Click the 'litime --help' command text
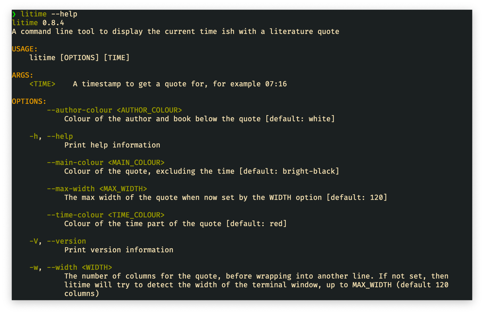This screenshot has width=484, height=314. [x=49, y=14]
